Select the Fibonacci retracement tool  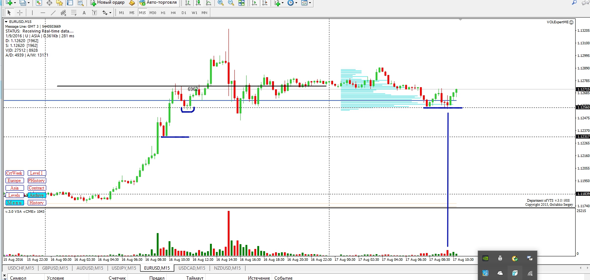click(74, 13)
